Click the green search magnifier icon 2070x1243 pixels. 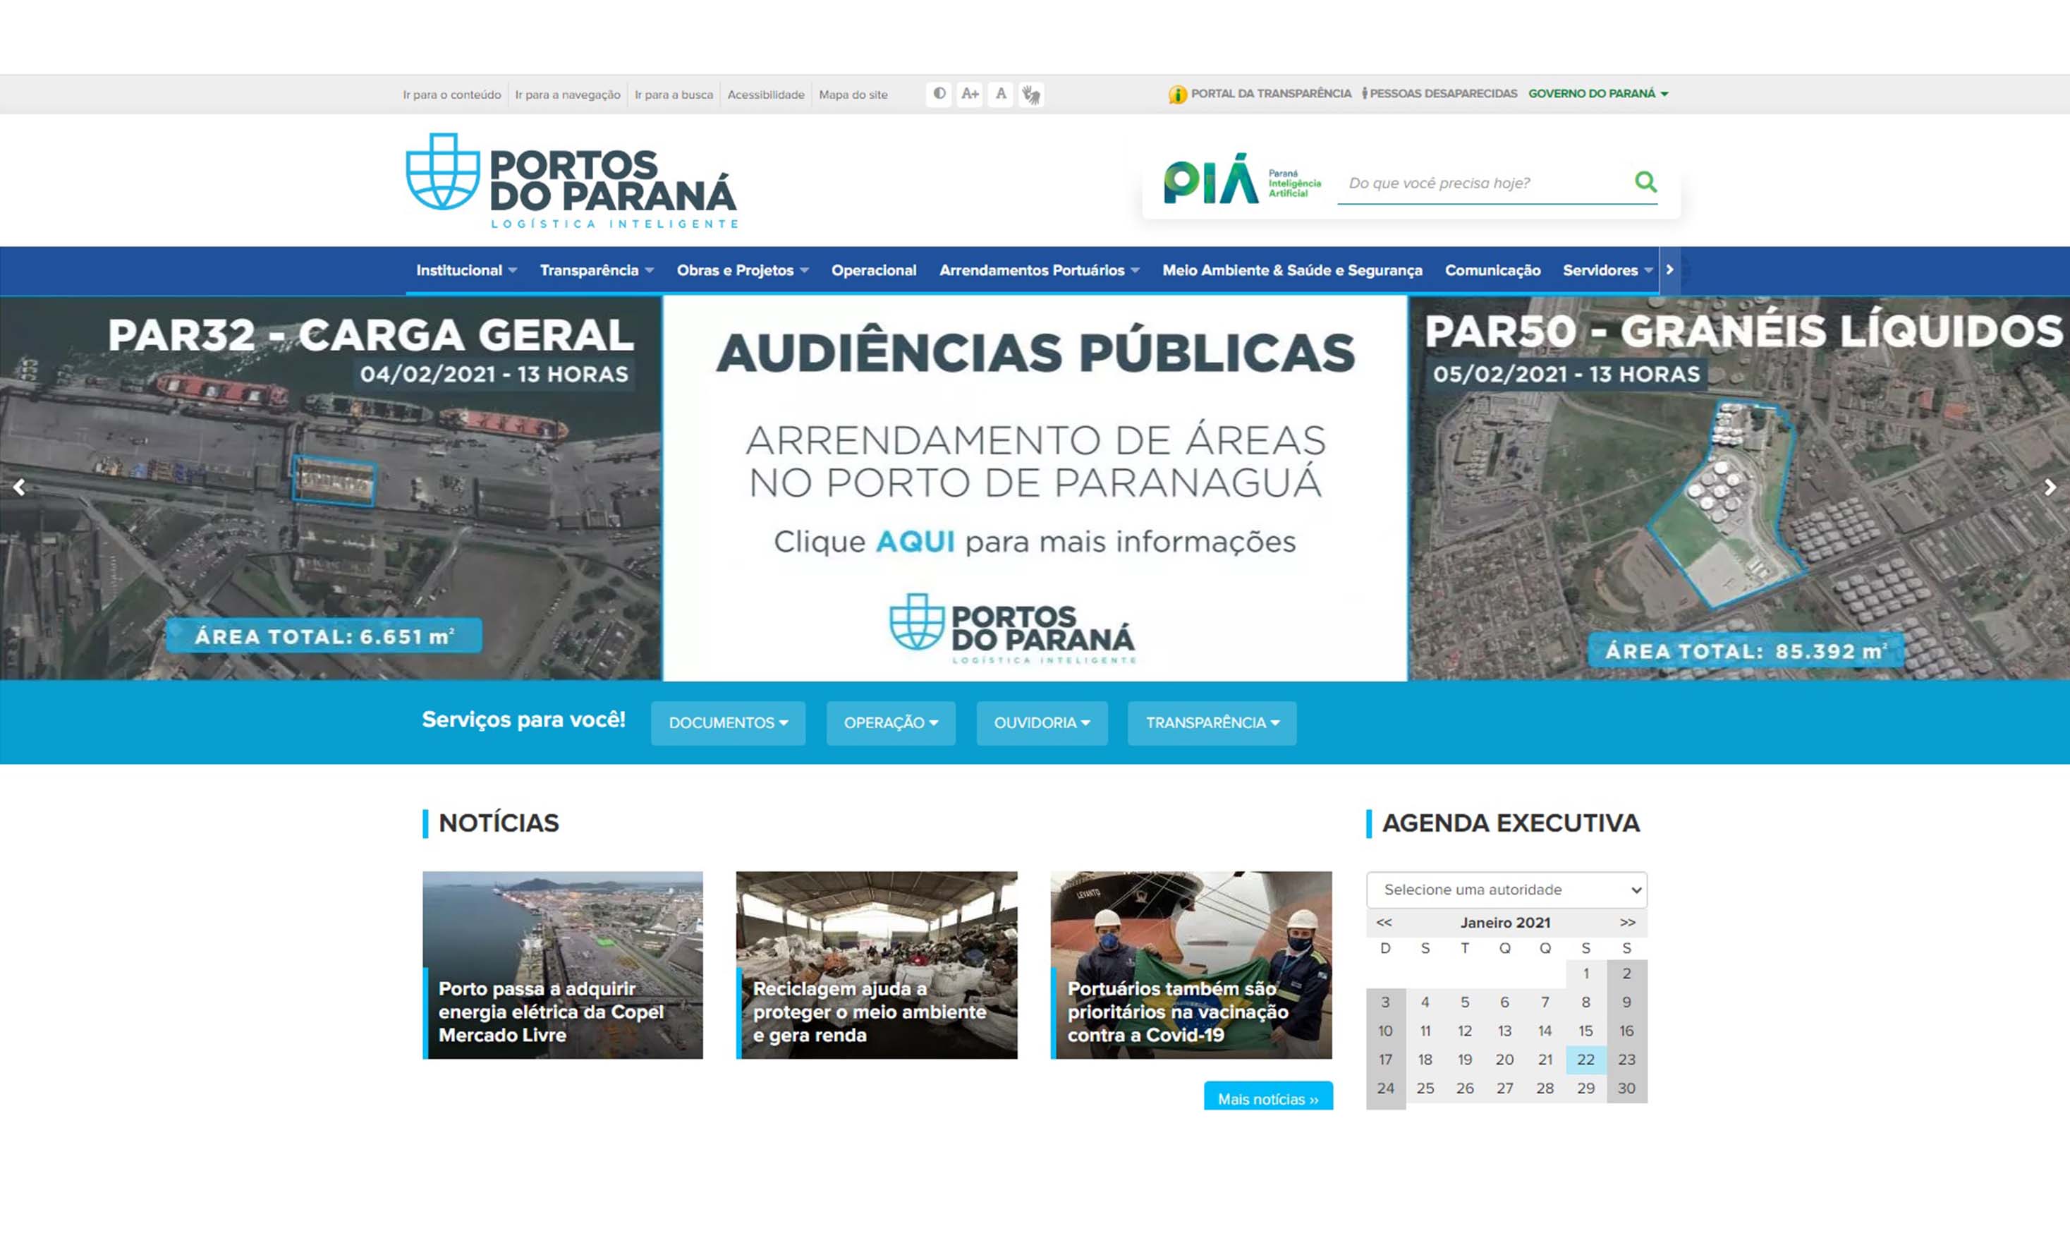click(x=1645, y=182)
